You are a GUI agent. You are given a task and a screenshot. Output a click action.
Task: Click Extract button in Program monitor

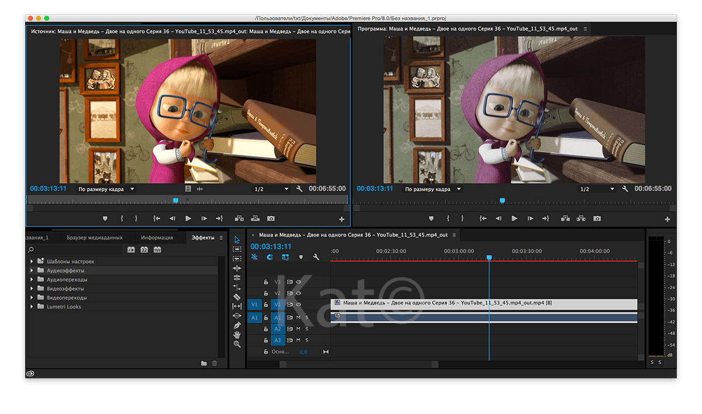click(581, 218)
